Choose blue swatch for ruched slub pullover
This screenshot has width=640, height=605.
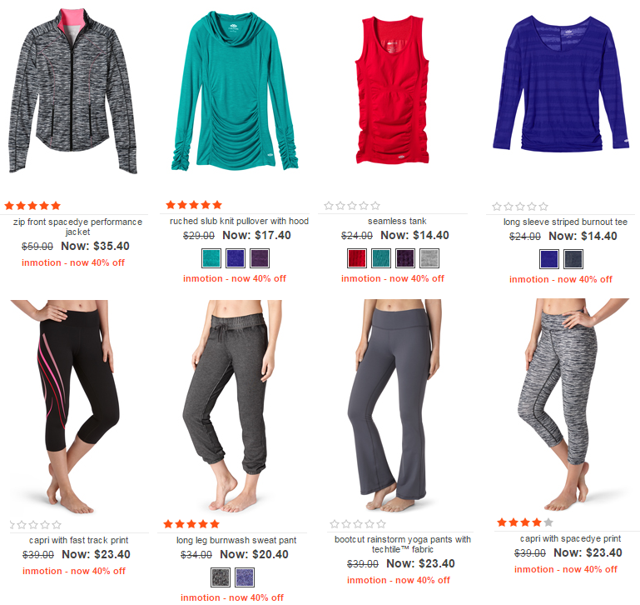(236, 258)
